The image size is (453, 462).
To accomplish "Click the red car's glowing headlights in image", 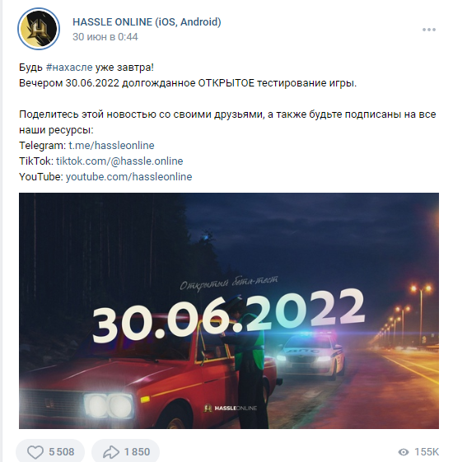I will click(109, 406).
